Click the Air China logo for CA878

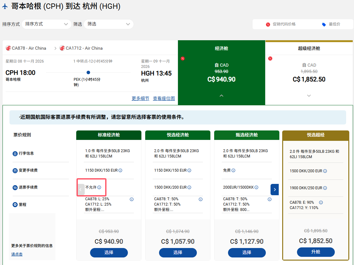pyautogui.click(x=9, y=48)
